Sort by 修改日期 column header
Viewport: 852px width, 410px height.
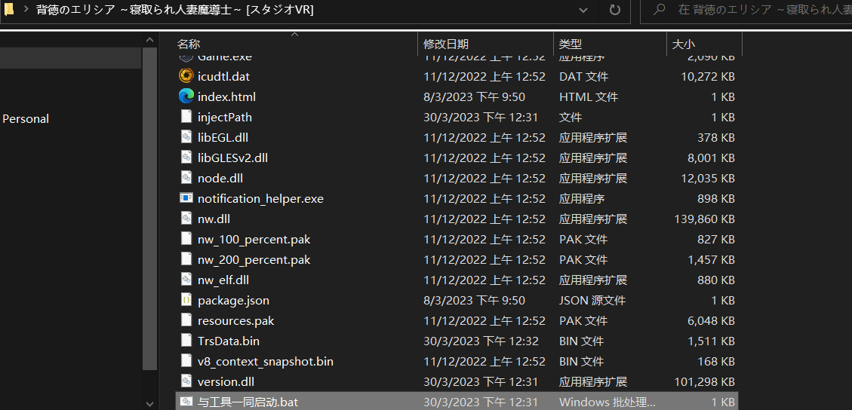(x=446, y=44)
